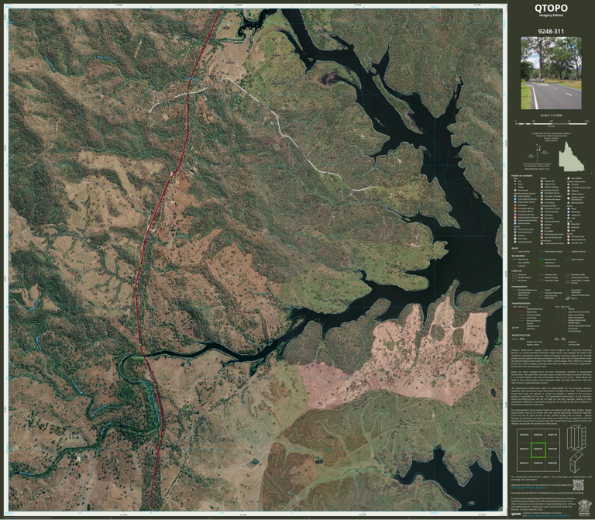595x520 pixels.
Task: Click the green highlighted centre index cell
Action: pyautogui.click(x=538, y=449)
